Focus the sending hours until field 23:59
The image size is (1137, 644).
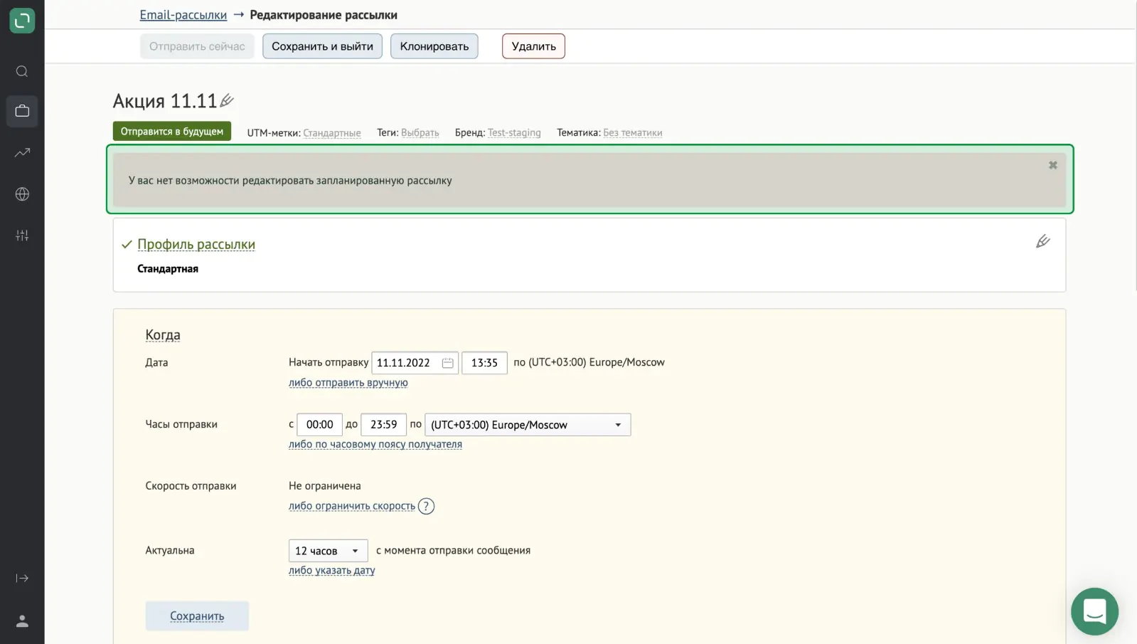(x=383, y=425)
